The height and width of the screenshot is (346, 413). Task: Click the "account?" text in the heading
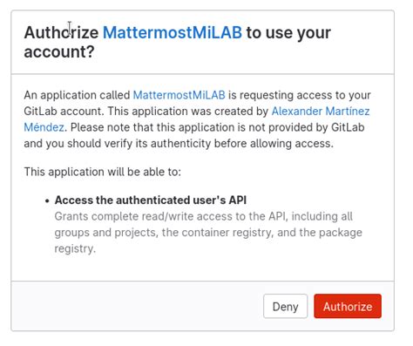tap(59, 52)
